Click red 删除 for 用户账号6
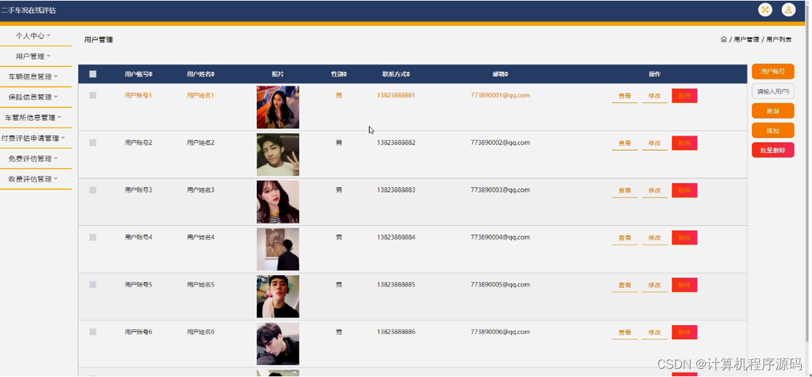Viewport: 812px width, 377px height. (684, 332)
